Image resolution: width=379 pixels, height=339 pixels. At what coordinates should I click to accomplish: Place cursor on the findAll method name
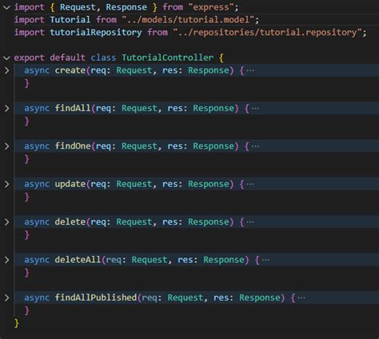click(x=73, y=108)
